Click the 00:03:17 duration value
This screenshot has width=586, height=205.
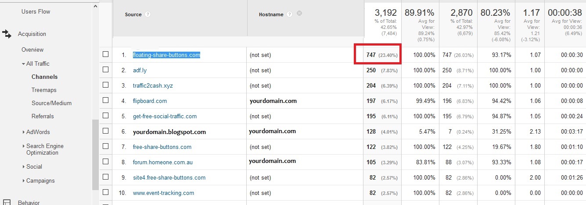coord(571,131)
